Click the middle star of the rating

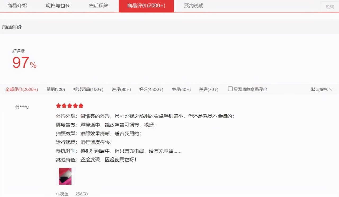69,105
